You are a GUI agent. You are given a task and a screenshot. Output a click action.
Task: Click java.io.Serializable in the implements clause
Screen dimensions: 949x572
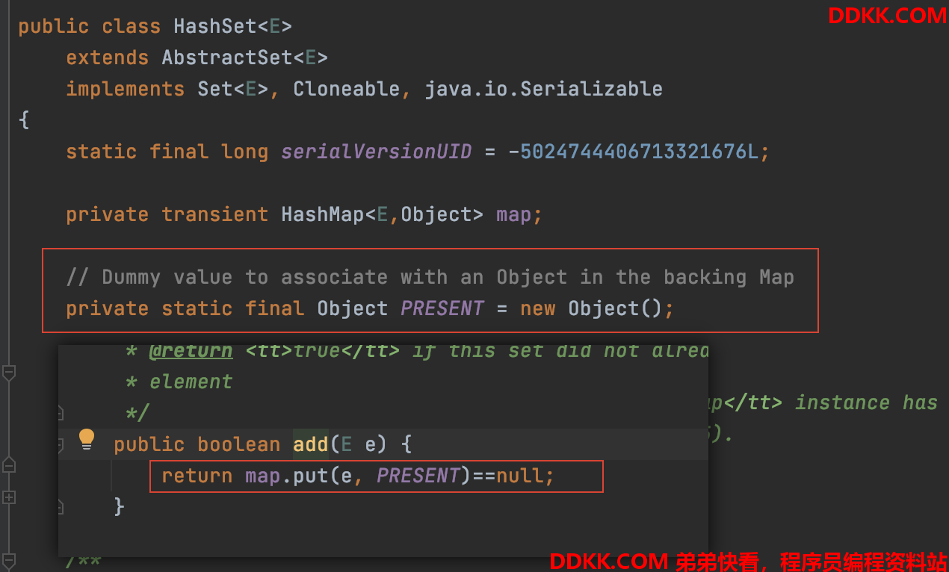point(544,89)
